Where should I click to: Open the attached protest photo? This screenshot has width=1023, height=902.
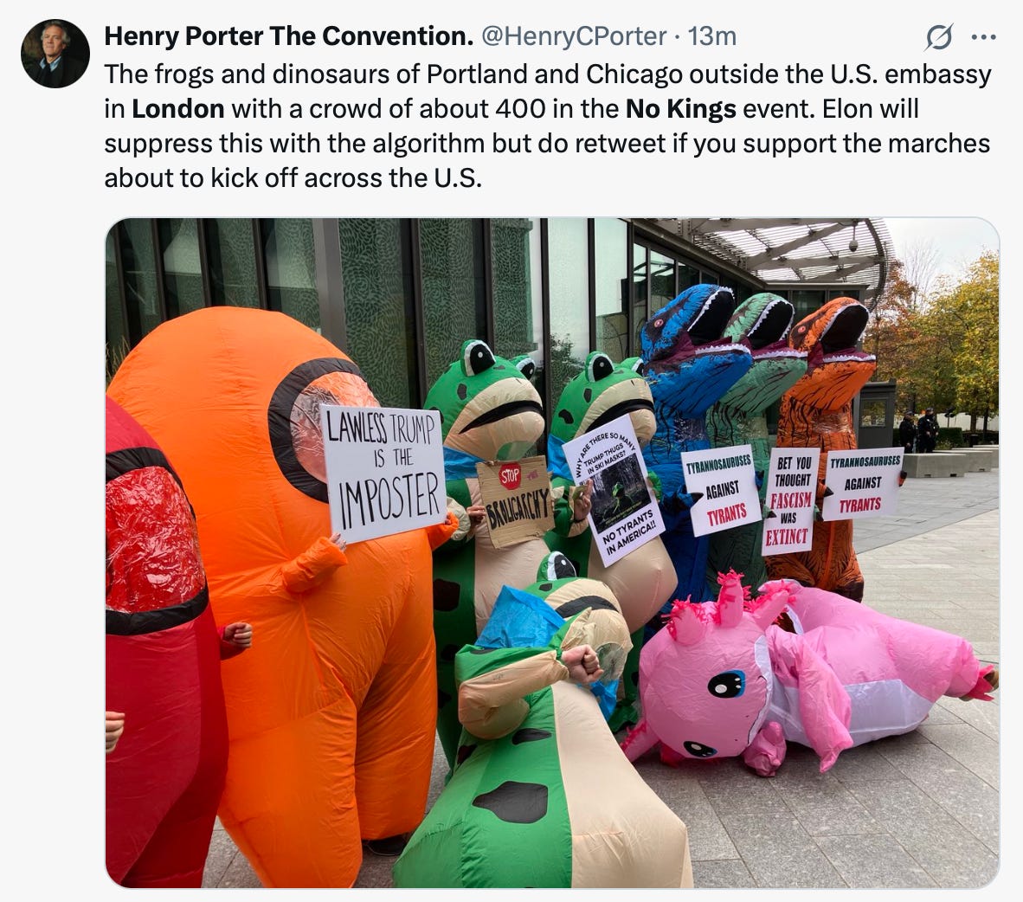[552, 553]
